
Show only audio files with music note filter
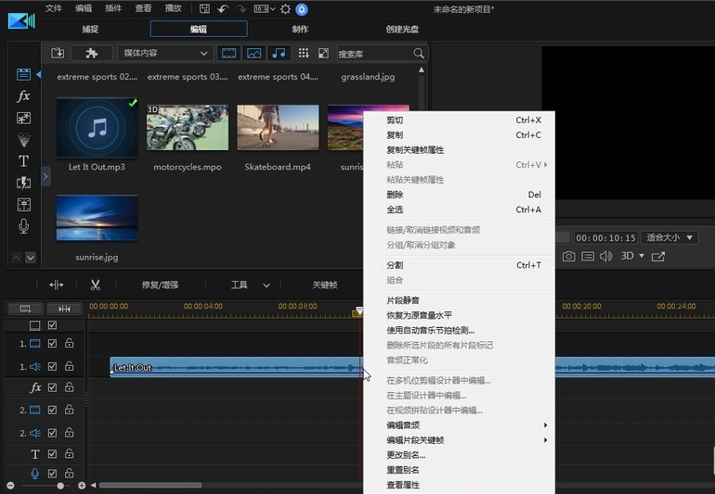279,54
